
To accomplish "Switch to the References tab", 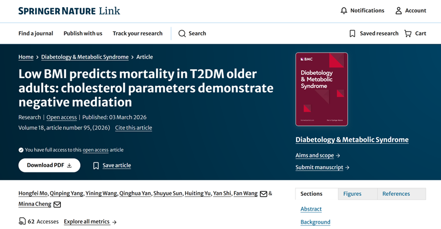I will (x=396, y=194).
